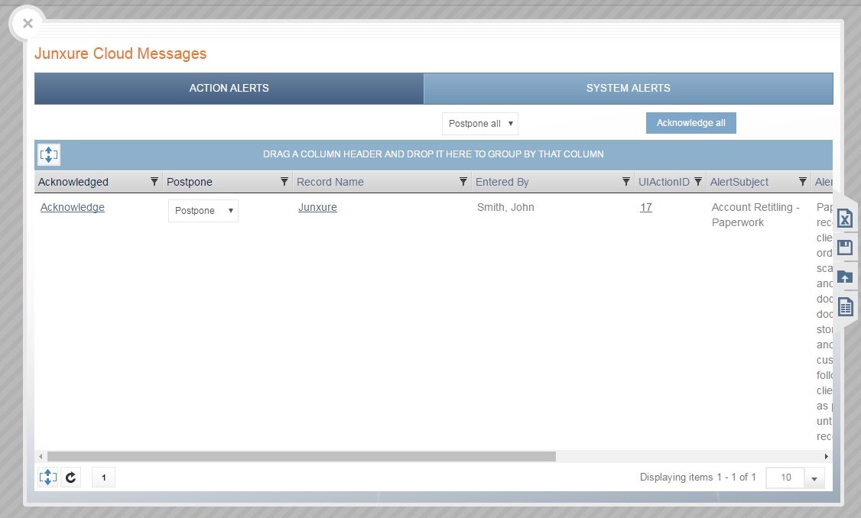
Task: Sort by AlertSubject column header
Action: (739, 182)
